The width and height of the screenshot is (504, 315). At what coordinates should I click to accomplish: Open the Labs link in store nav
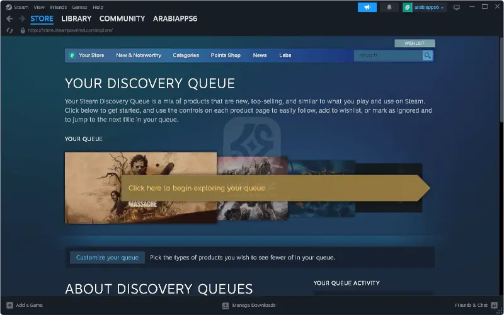point(285,55)
